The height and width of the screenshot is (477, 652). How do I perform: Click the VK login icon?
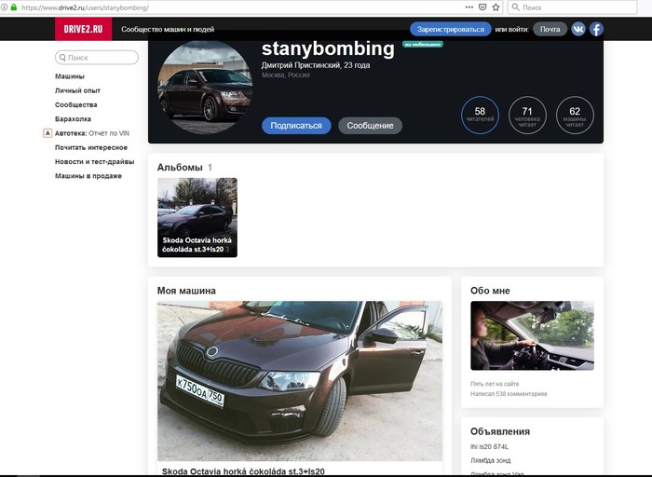(578, 29)
